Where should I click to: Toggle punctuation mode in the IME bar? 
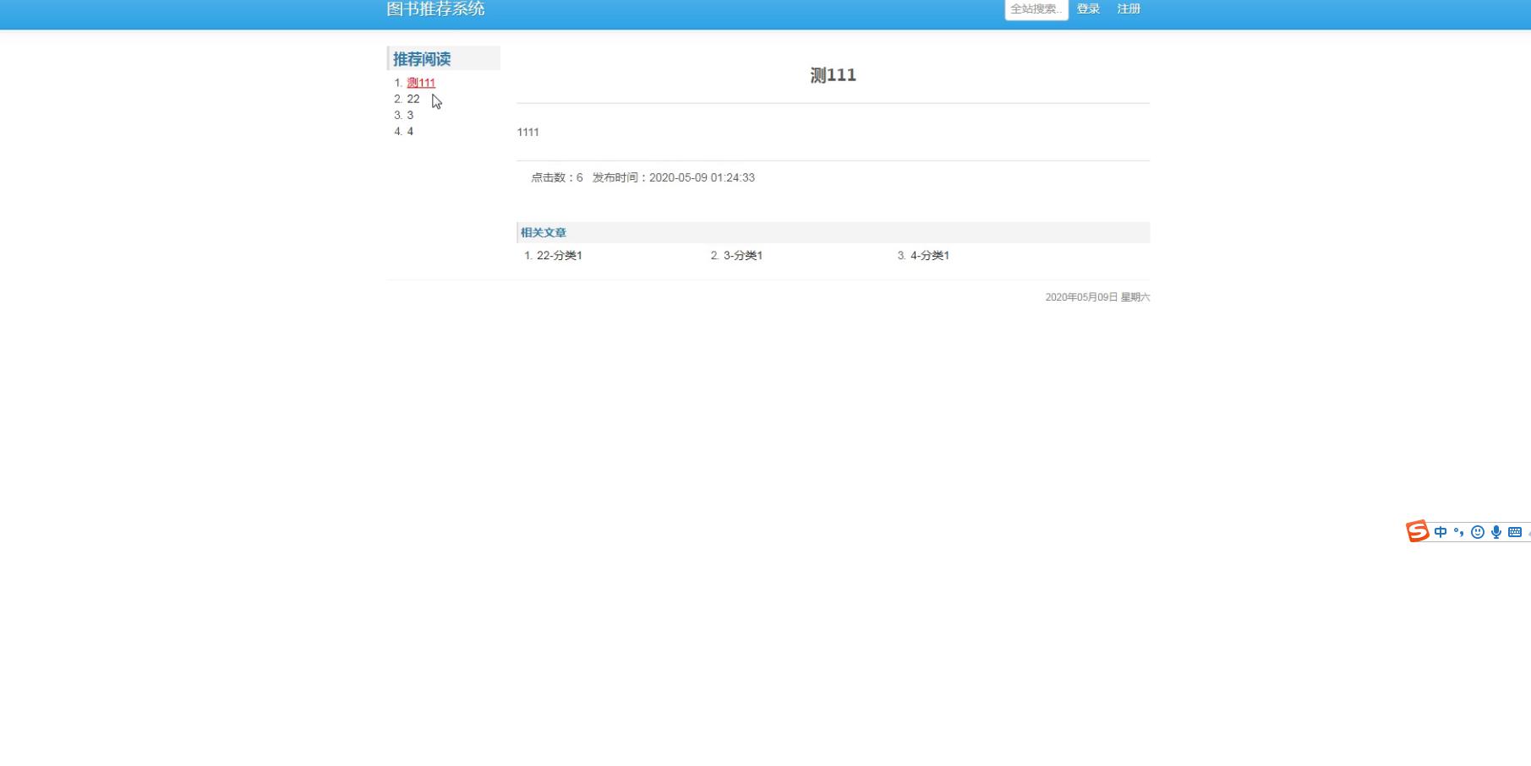click(x=1459, y=532)
